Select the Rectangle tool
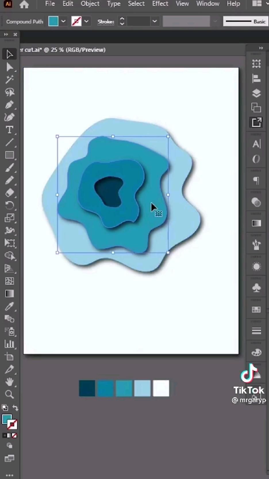 point(9,155)
